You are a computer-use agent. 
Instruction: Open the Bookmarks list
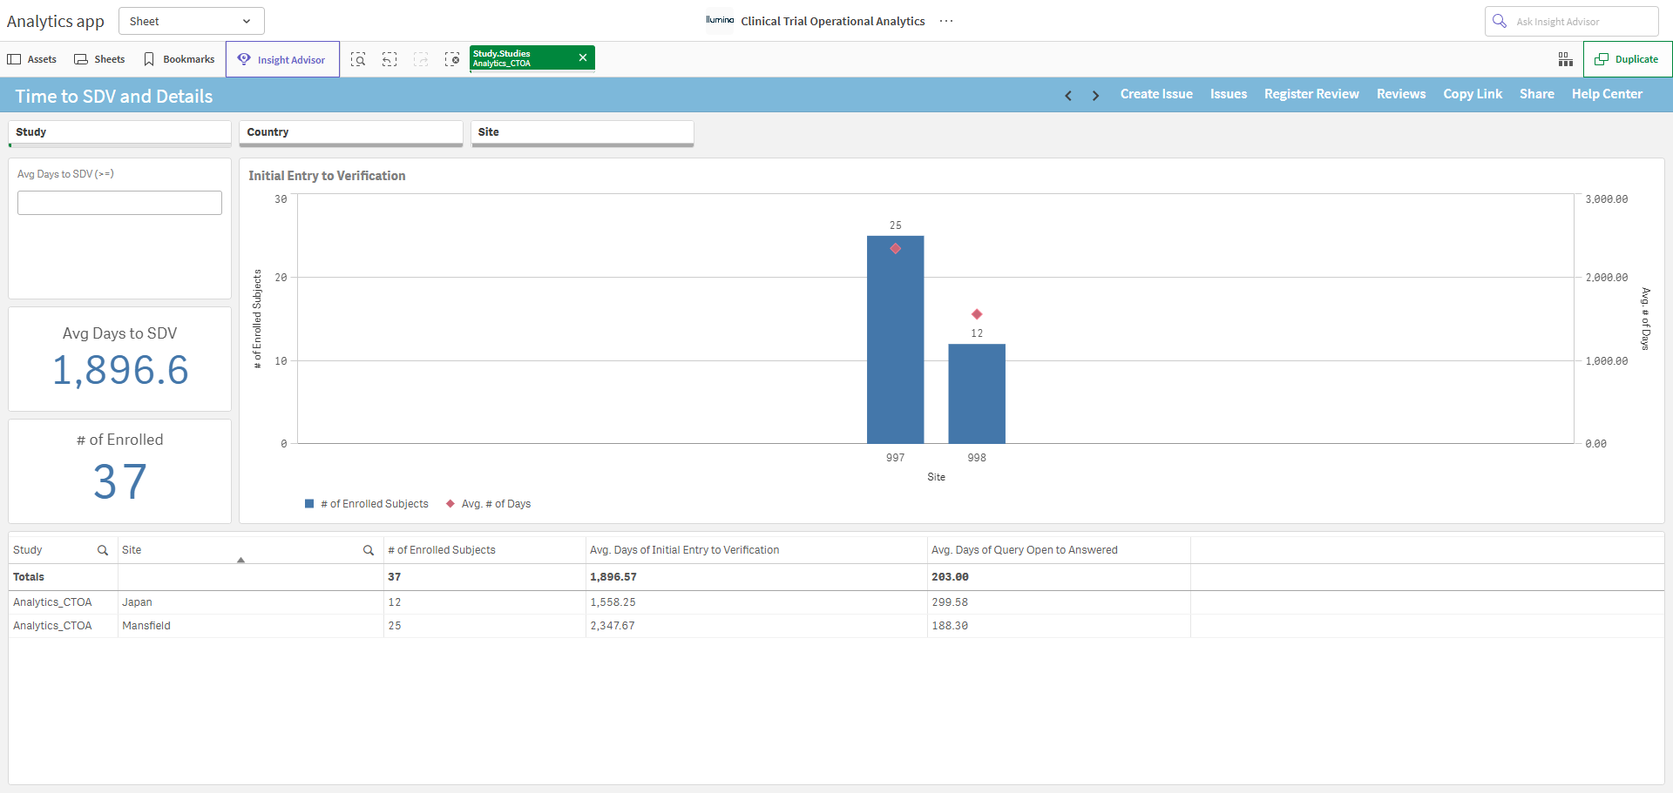(x=179, y=59)
